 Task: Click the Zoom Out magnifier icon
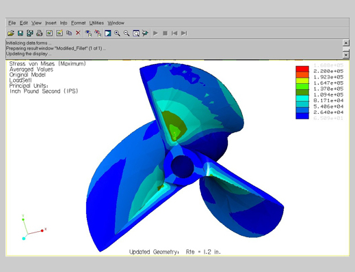[127, 33]
